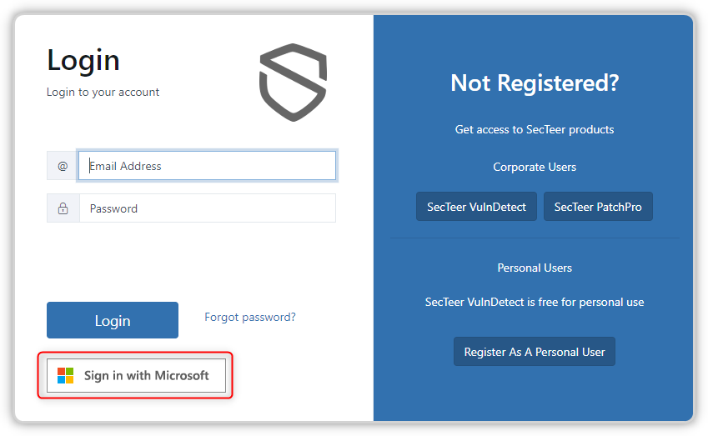708x436 pixels.
Task: Select Register As A Personal User
Action: click(x=535, y=352)
